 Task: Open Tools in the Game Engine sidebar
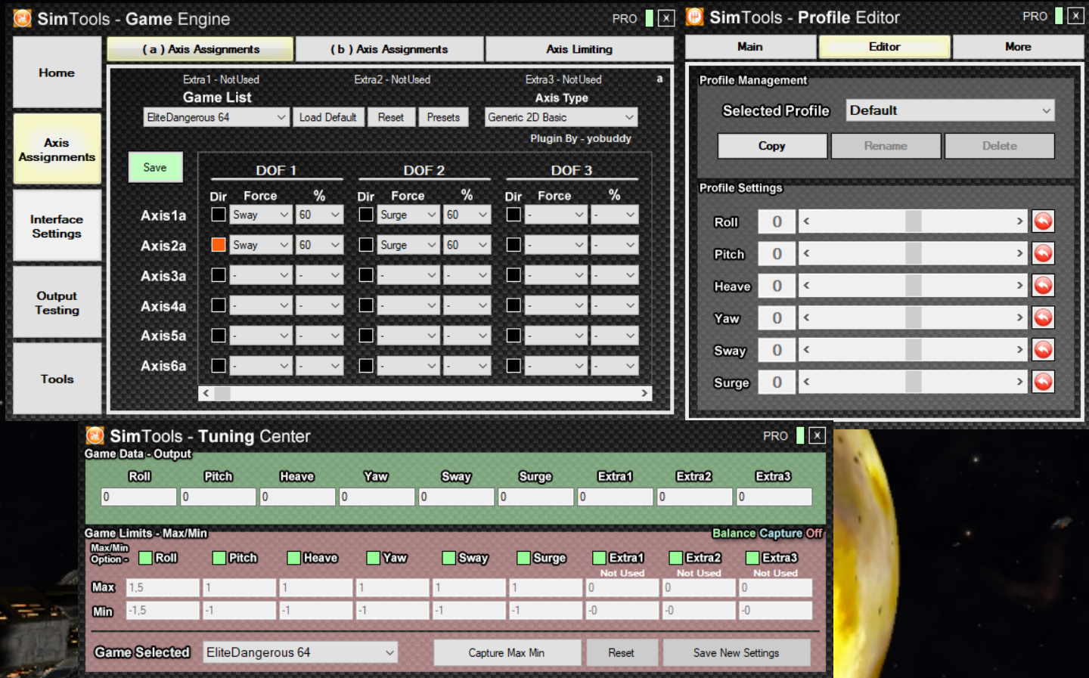(x=57, y=379)
